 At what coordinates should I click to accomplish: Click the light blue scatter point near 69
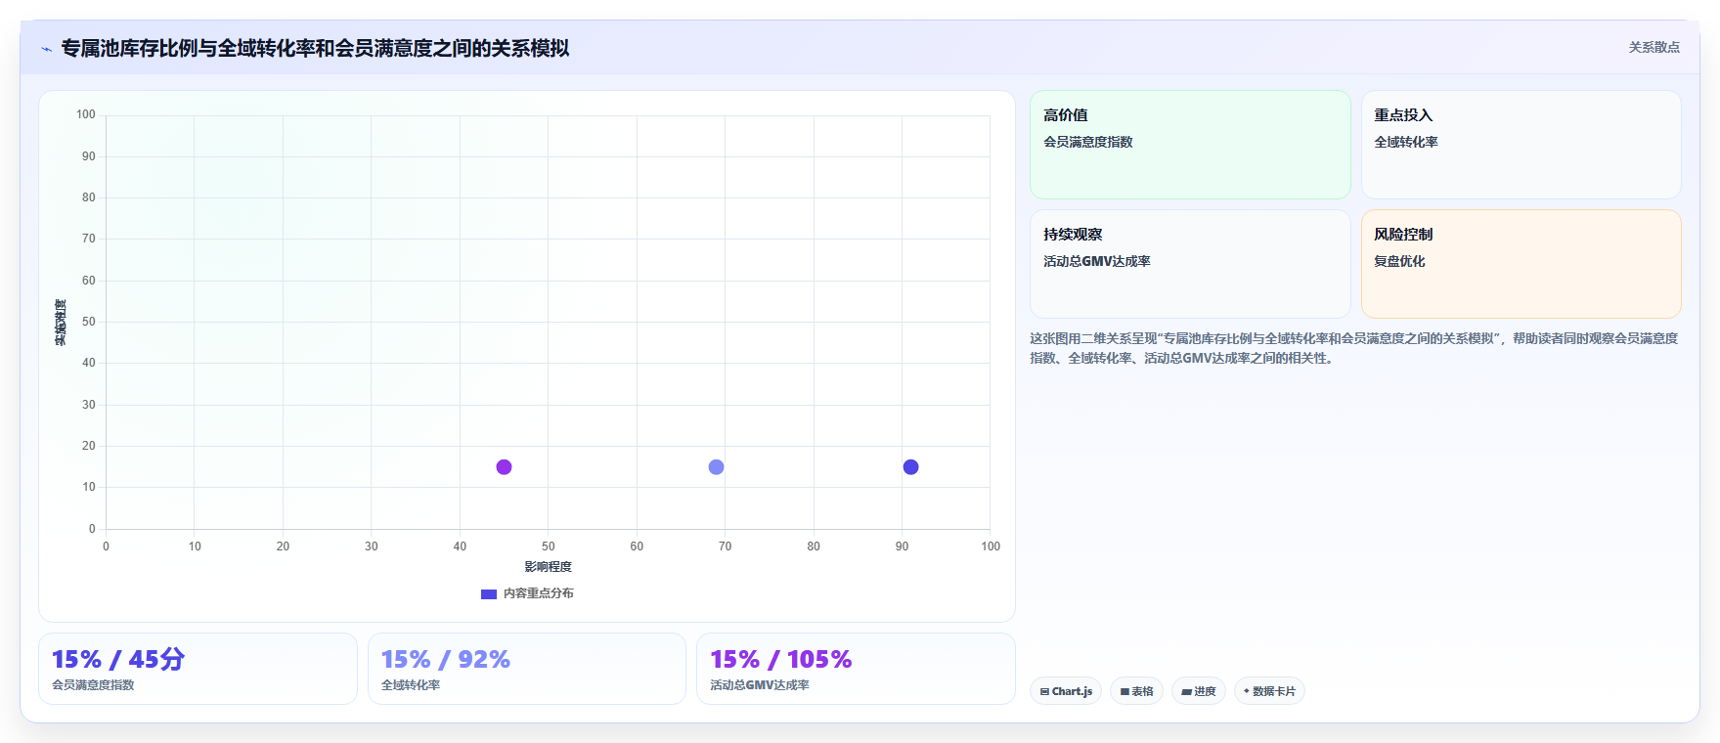click(716, 467)
